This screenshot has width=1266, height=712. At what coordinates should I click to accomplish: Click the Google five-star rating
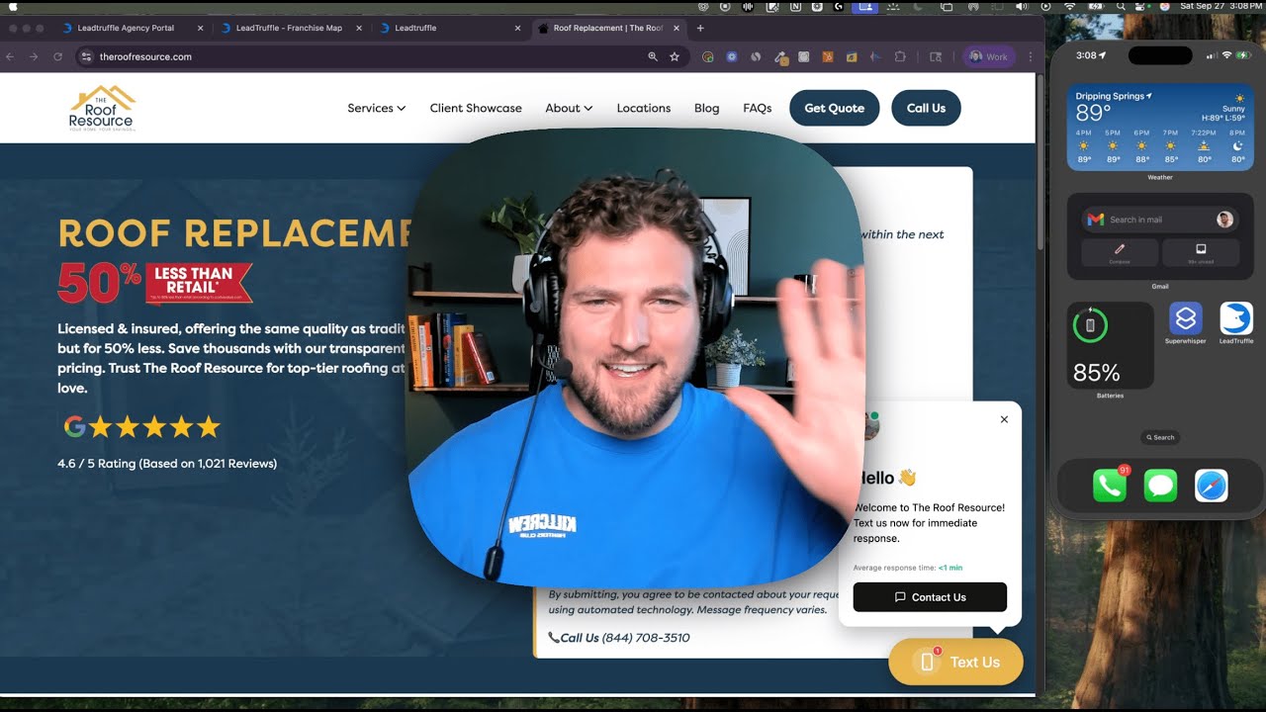[x=141, y=427]
